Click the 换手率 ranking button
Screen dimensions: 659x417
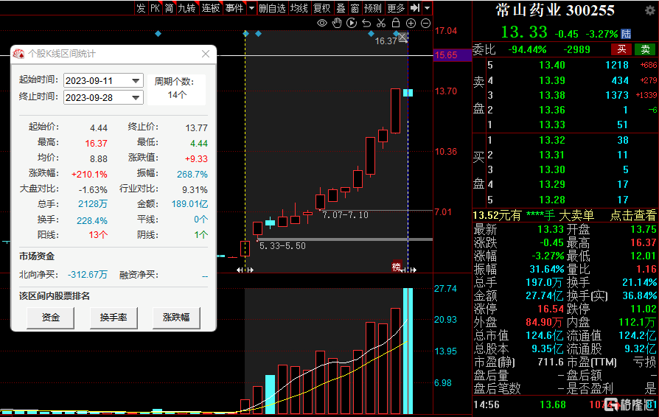114,318
